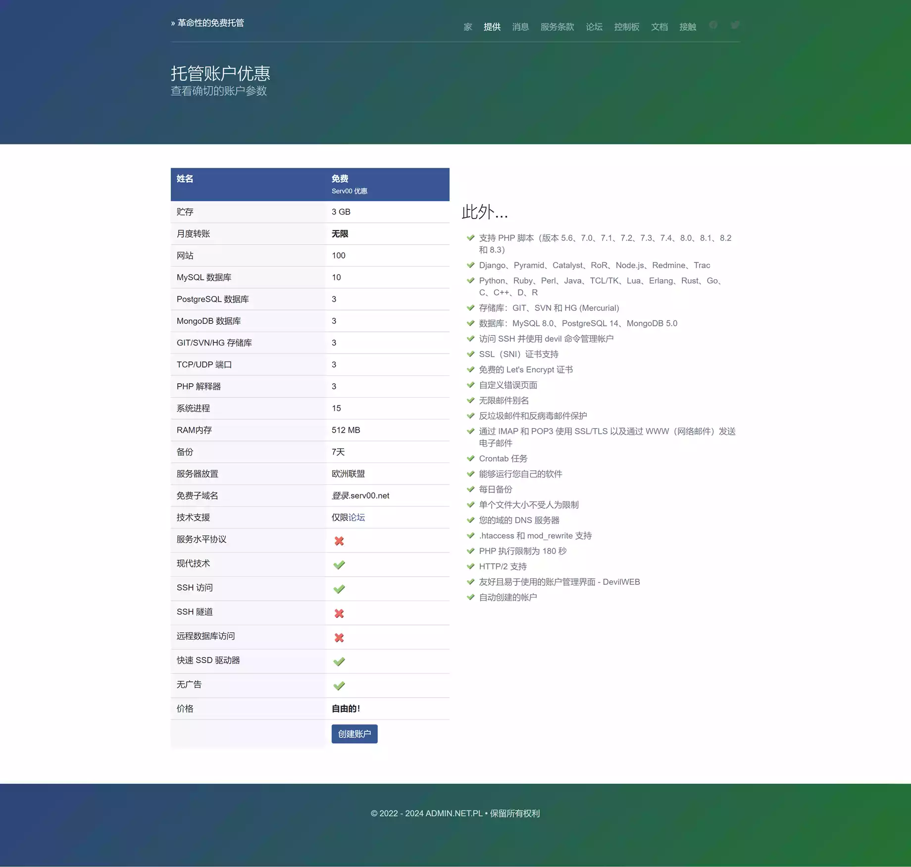911x867 pixels.
Task: Go to the 接触 contact page
Action: [x=688, y=27]
